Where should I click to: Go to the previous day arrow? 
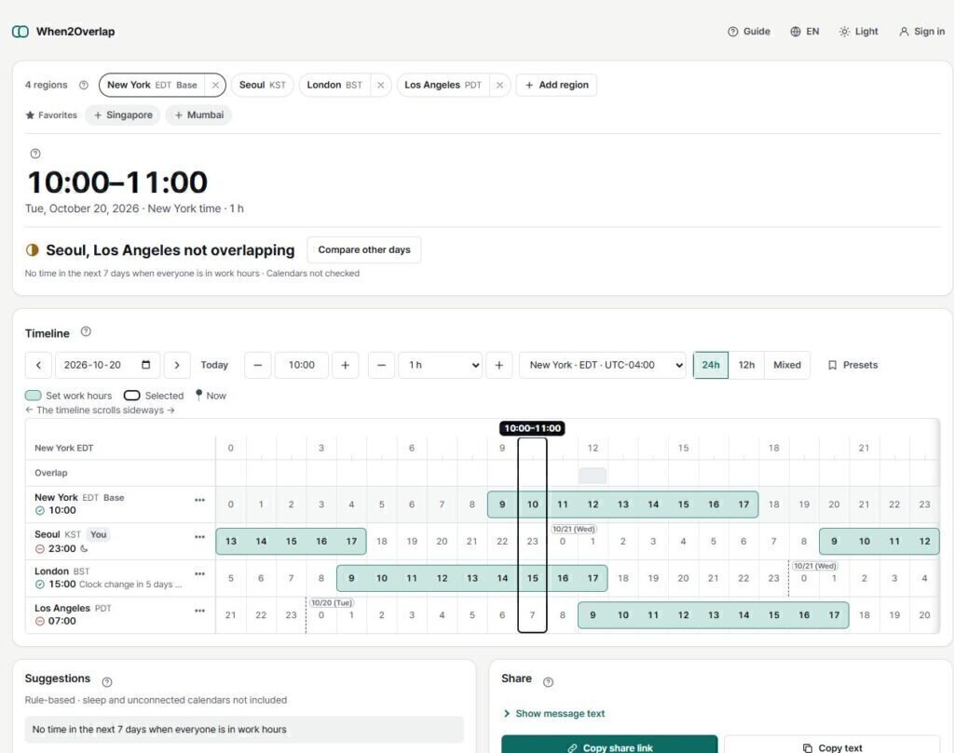tap(38, 365)
